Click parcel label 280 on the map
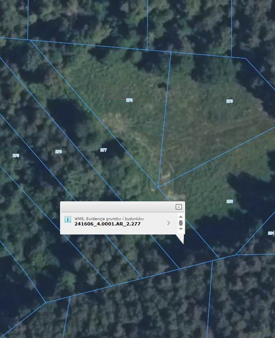This screenshot has height=338, width=275. pos(230,202)
